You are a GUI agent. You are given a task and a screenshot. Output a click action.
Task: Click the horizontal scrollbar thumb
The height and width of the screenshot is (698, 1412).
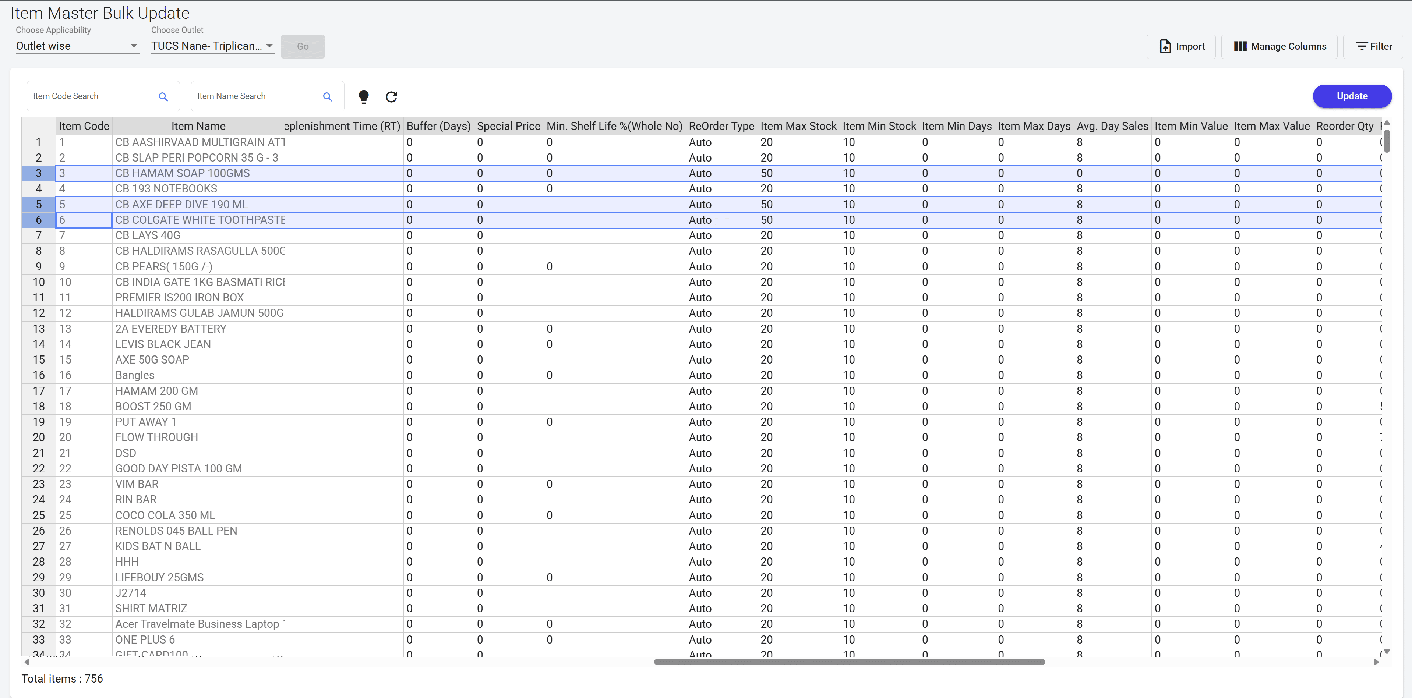point(849,662)
